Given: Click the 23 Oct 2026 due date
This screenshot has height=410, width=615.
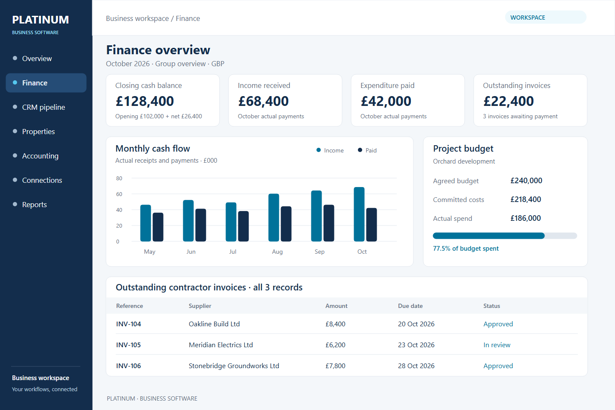Looking at the screenshot, I should tap(416, 345).
